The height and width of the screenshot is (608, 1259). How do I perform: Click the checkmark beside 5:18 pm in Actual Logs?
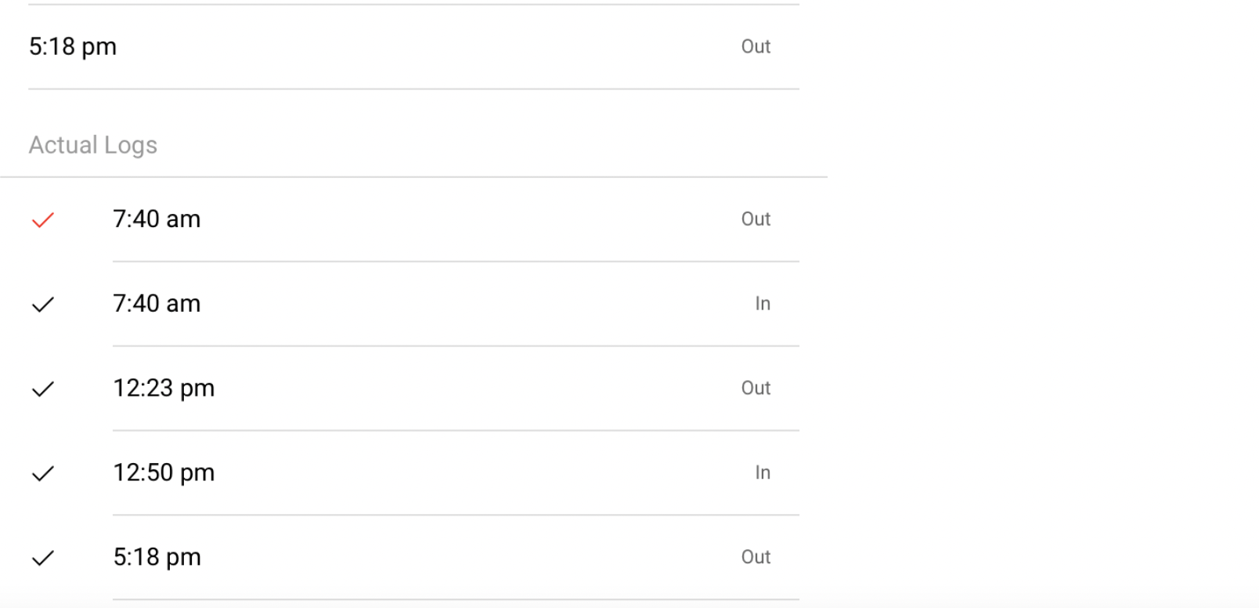pyautogui.click(x=43, y=558)
